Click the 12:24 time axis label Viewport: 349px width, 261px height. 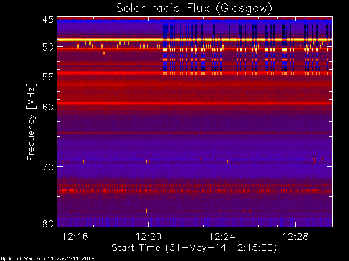(x=222, y=237)
